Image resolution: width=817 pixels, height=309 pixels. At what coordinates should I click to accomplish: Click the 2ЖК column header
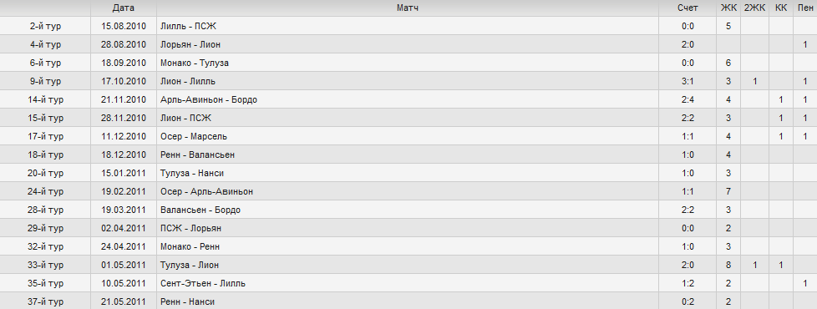pyautogui.click(x=754, y=8)
